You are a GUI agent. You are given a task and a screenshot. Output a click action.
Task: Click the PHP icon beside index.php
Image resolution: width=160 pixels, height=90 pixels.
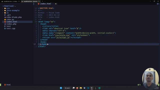[x=5, y=24]
